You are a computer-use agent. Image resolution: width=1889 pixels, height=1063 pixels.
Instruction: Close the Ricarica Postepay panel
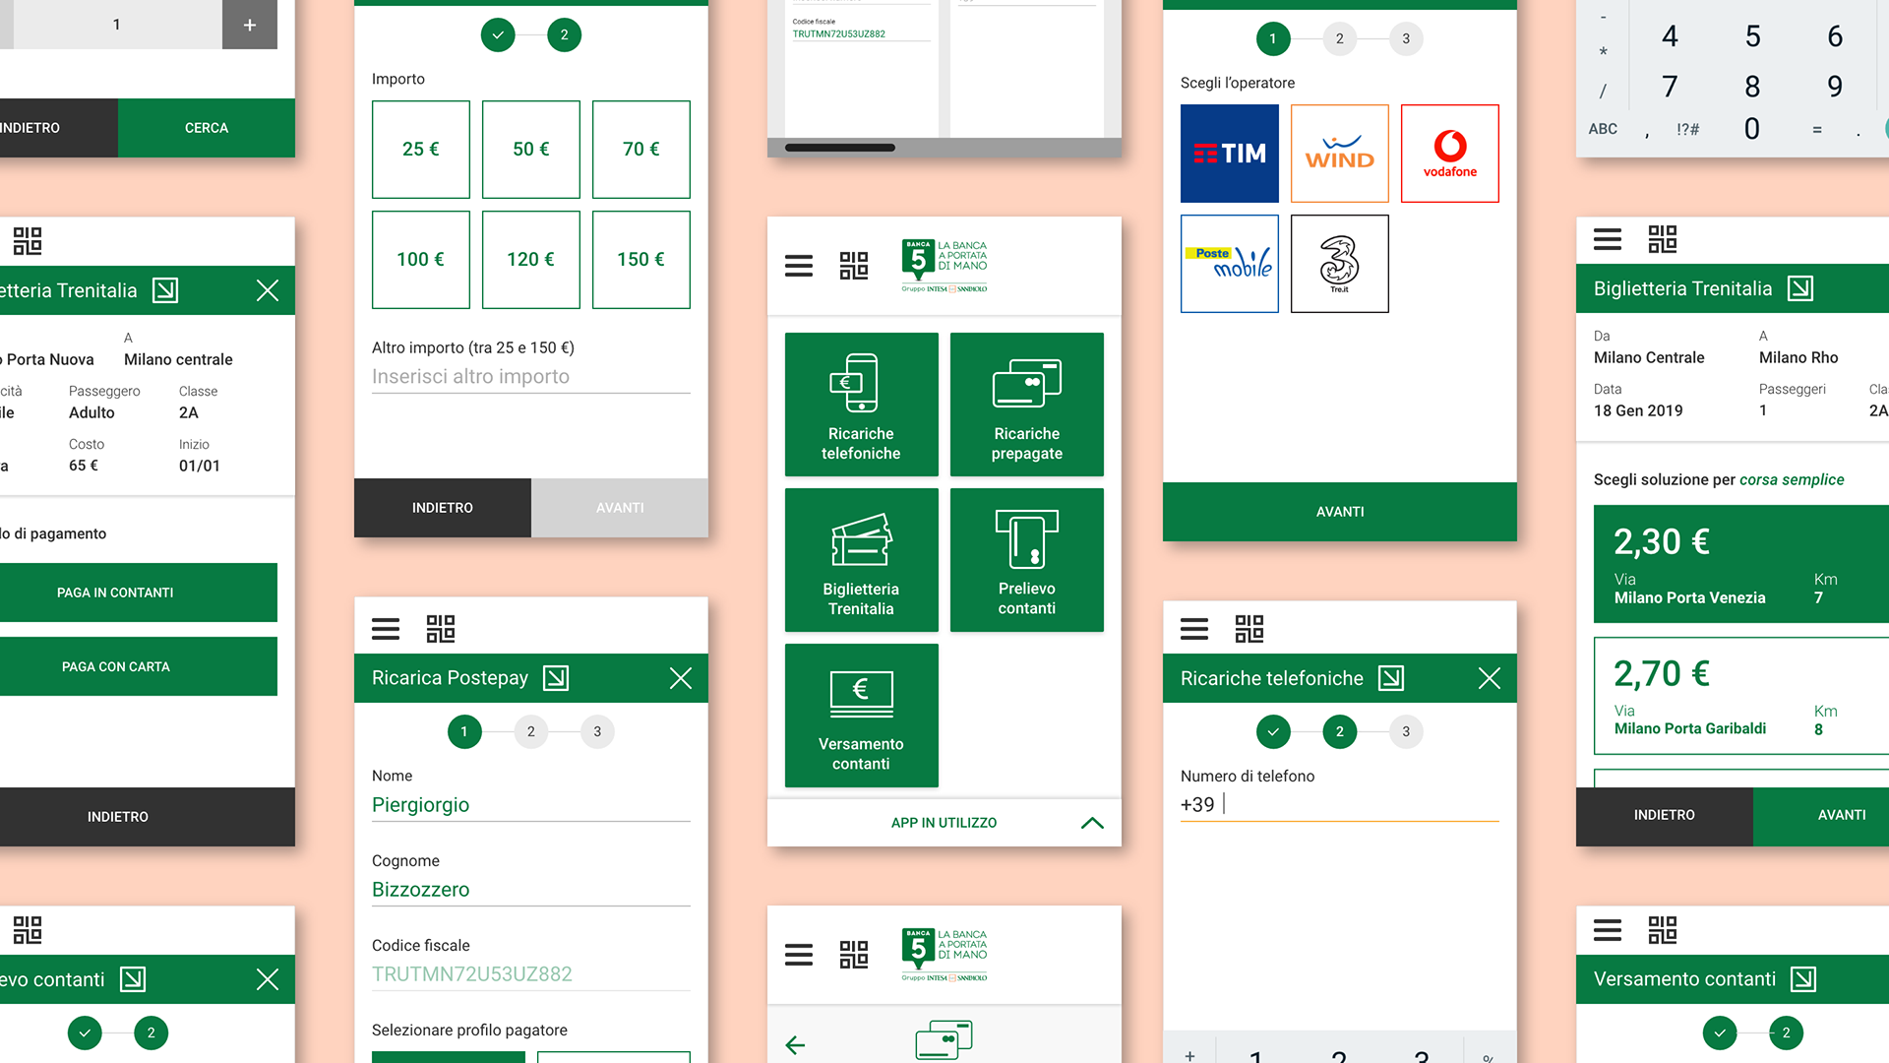(681, 678)
